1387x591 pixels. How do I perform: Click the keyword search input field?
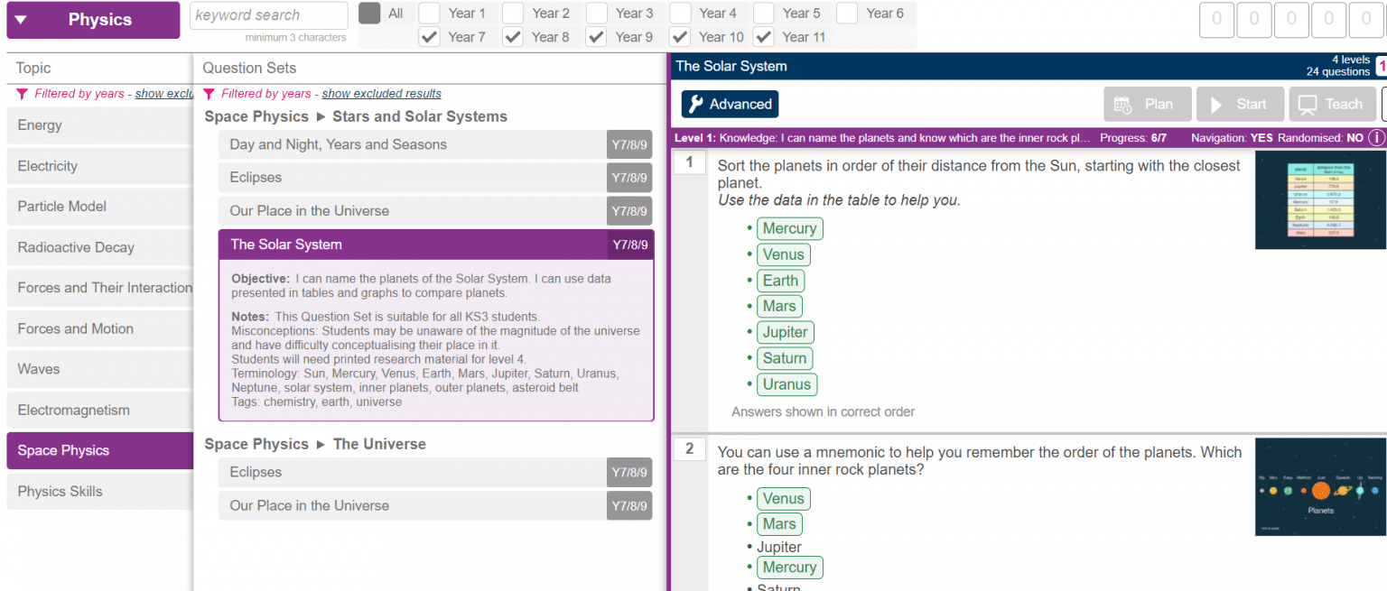click(268, 15)
